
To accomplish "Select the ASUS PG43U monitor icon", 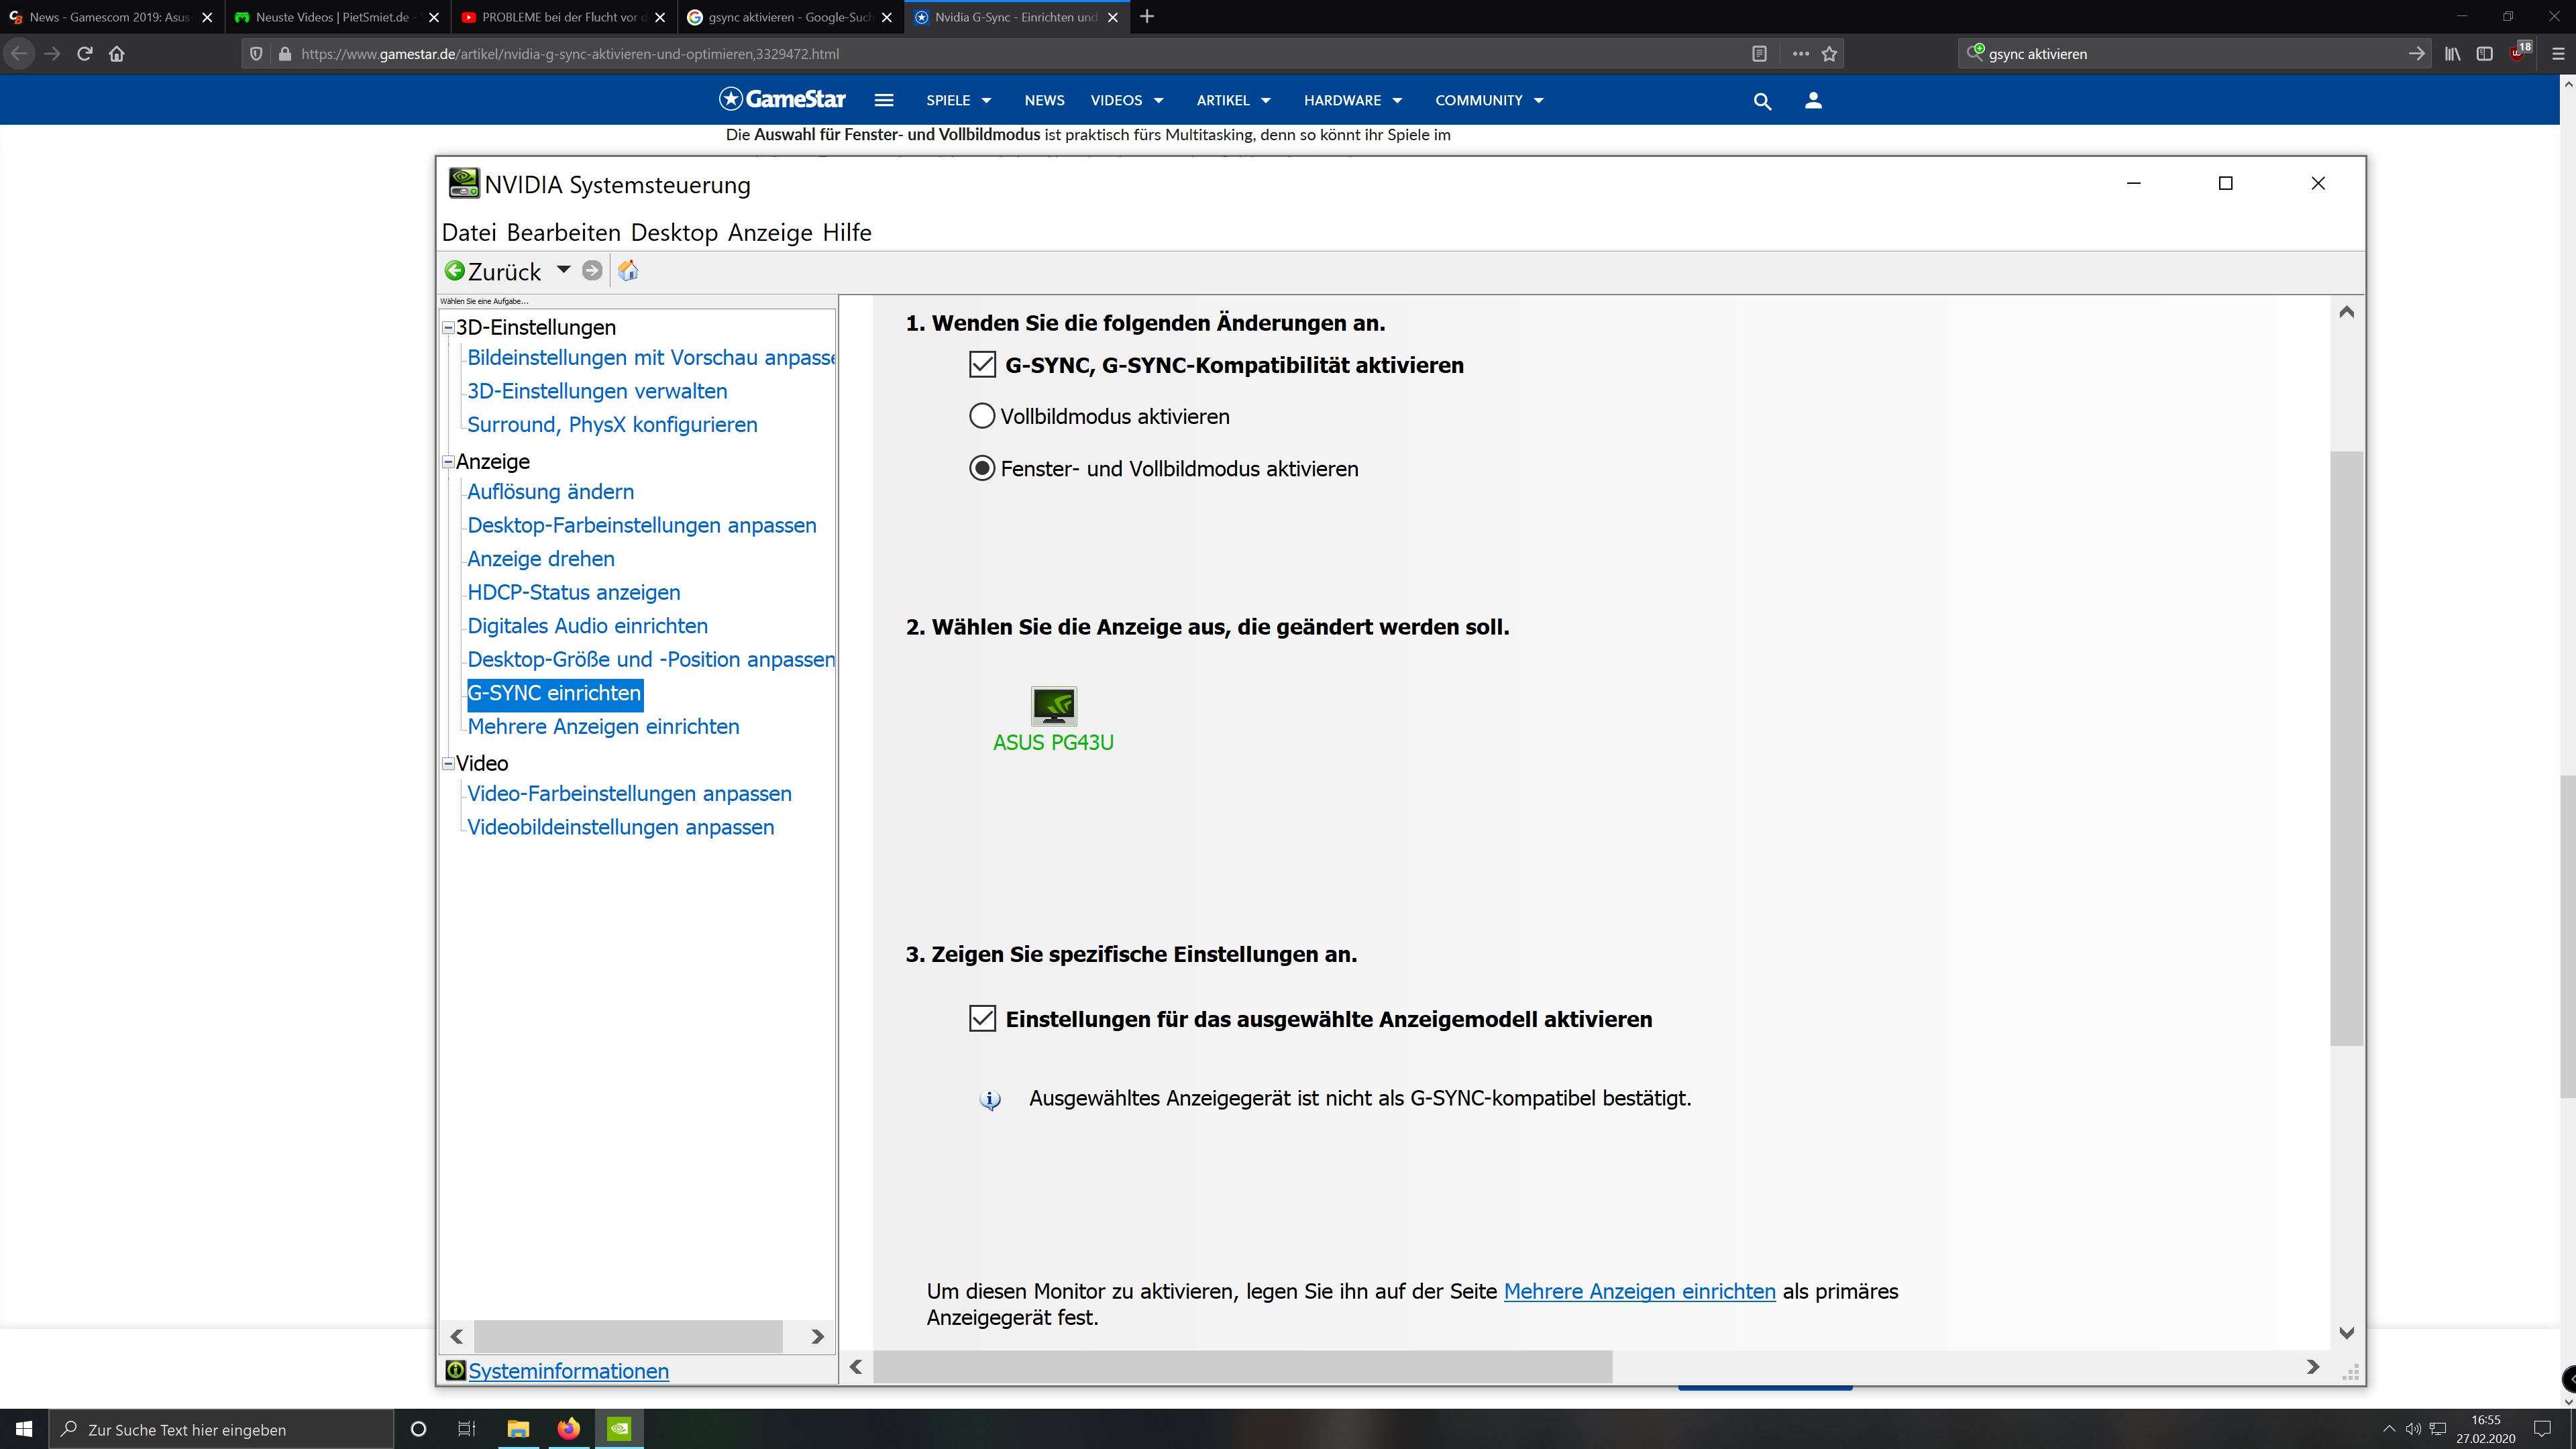I will (x=1053, y=706).
